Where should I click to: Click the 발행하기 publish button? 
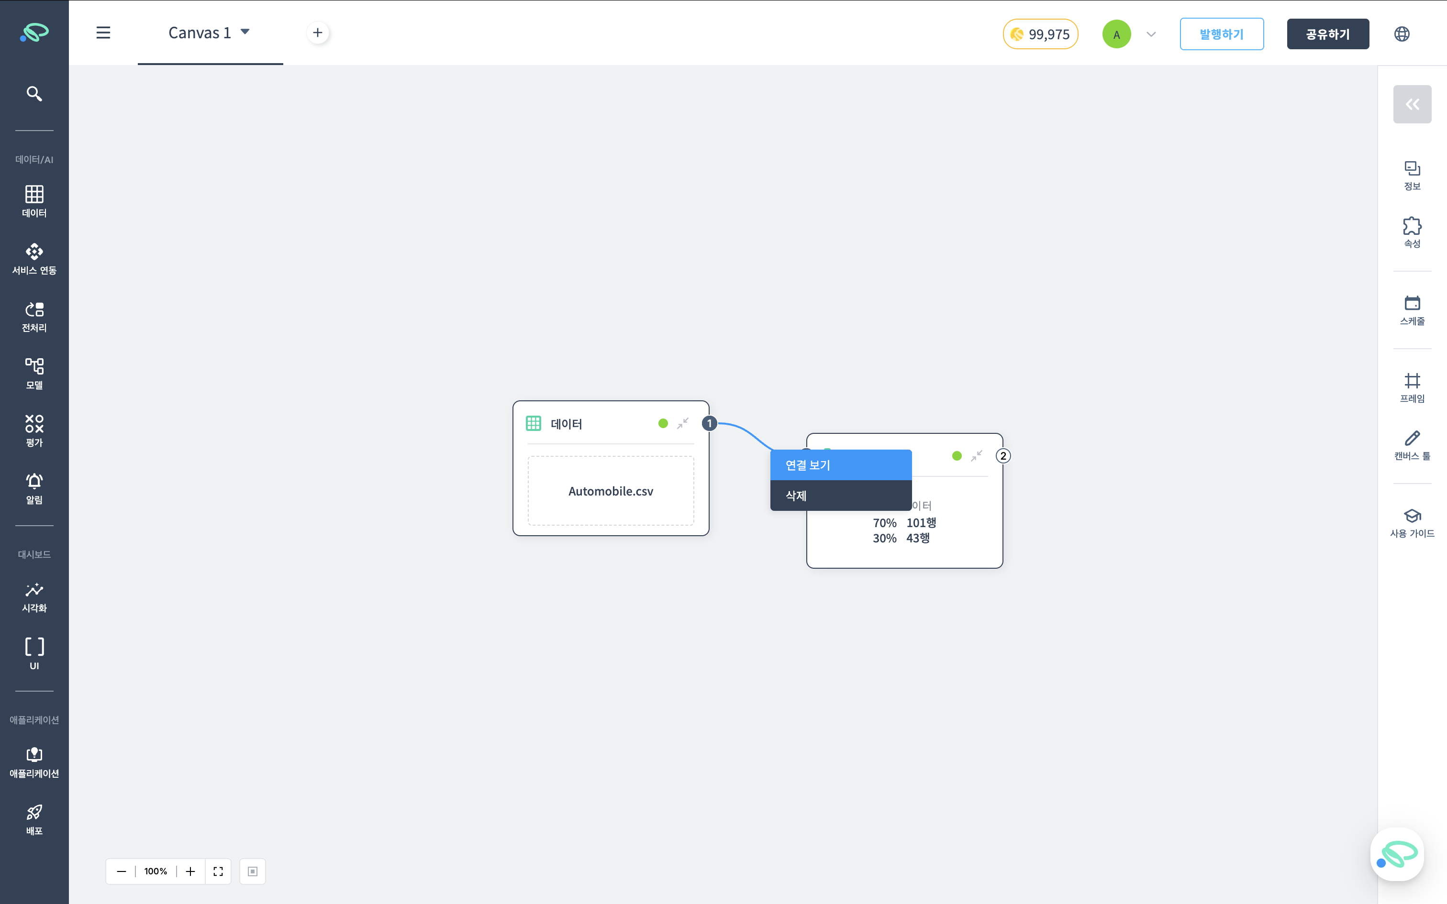[1221, 34]
